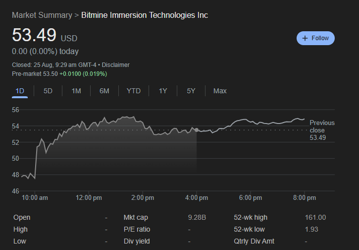This screenshot has height=250, width=359.
Task: Select the Max range tab
Action: pos(220,91)
